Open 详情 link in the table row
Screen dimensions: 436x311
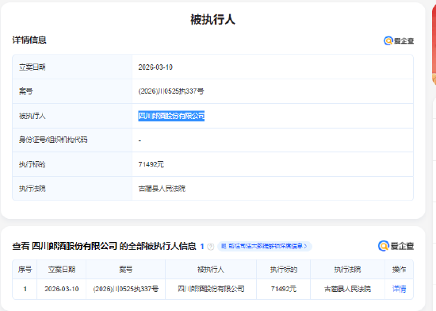point(399,289)
